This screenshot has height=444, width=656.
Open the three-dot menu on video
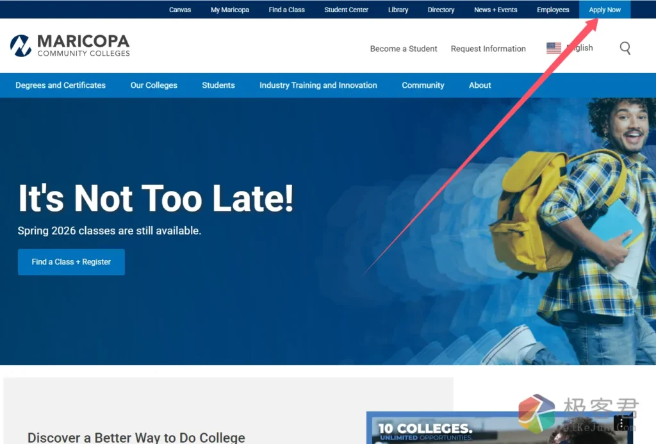click(x=621, y=423)
